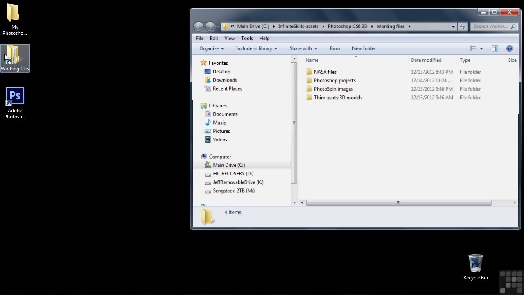Change your view using the views icon
This screenshot has width=524, height=295.
tap(473, 48)
